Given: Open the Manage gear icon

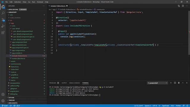Looking at the screenshot, I should click(x=3, y=101).
